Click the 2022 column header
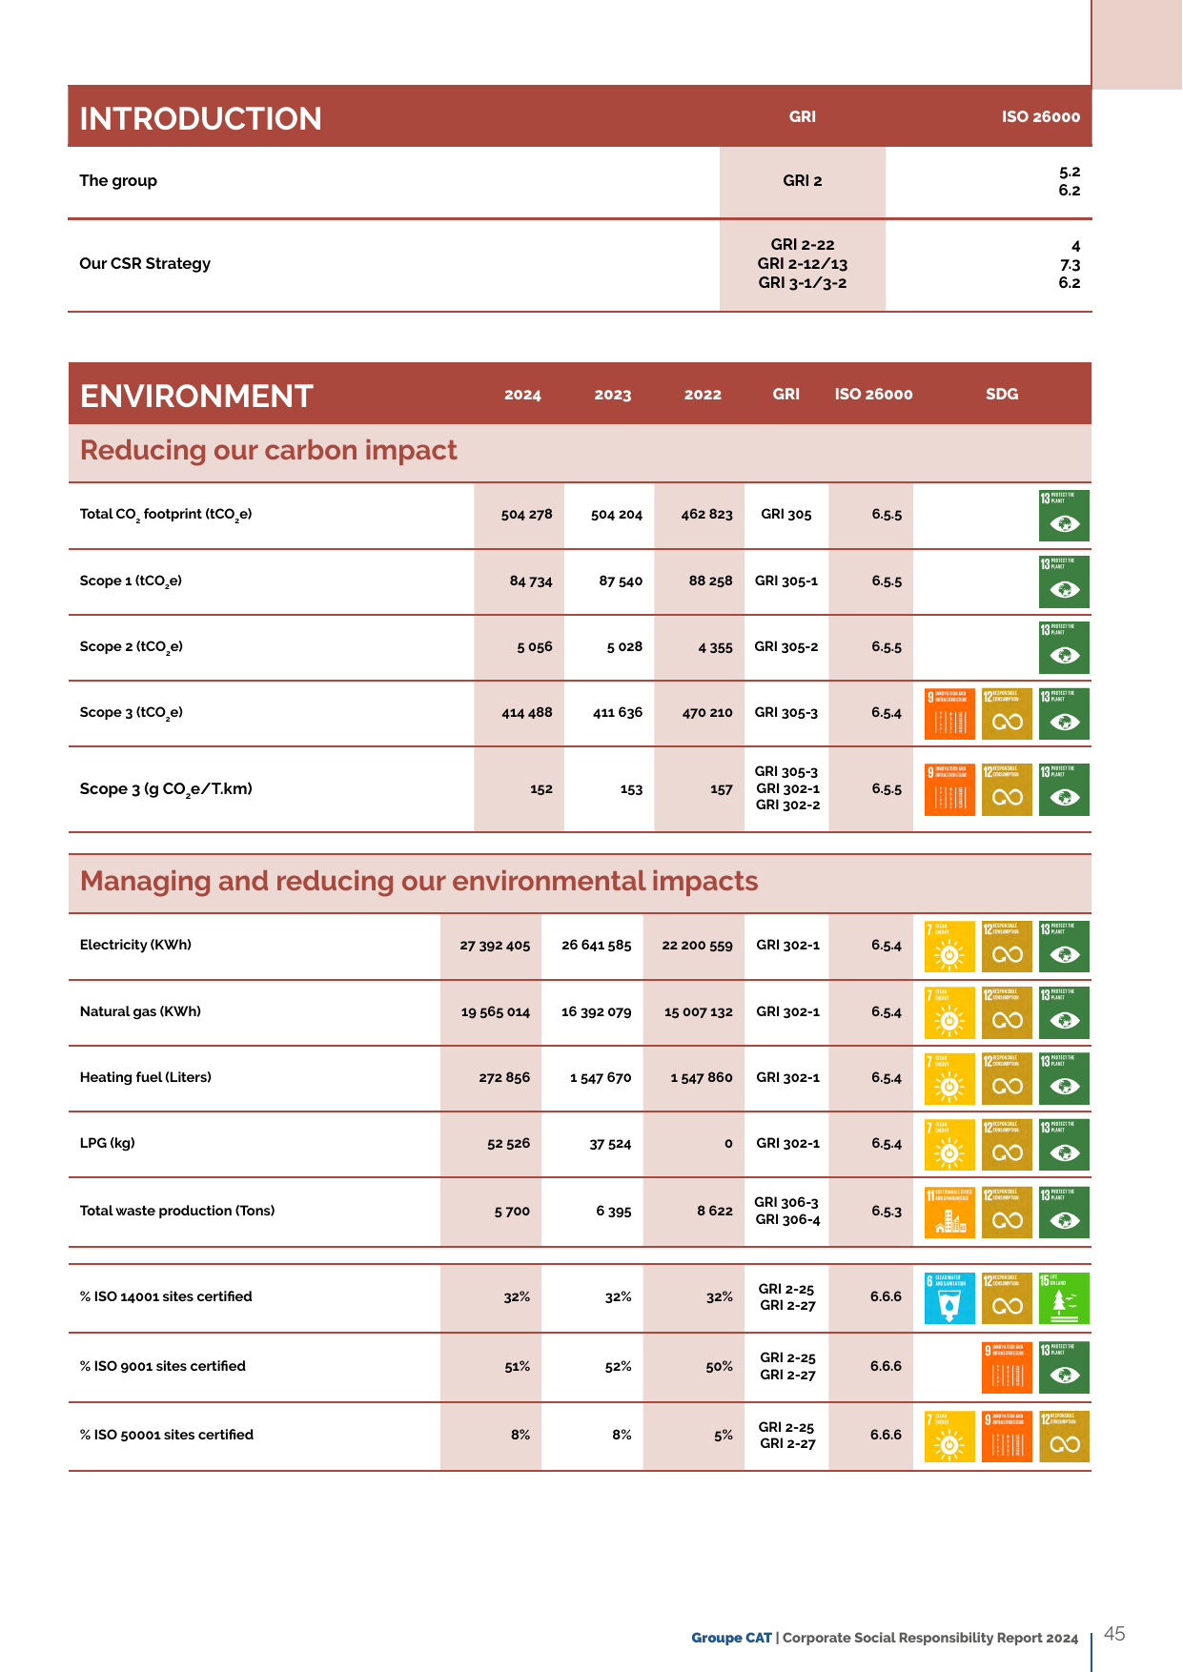This screenshot has width=1183, height=1672. [703, 395]
